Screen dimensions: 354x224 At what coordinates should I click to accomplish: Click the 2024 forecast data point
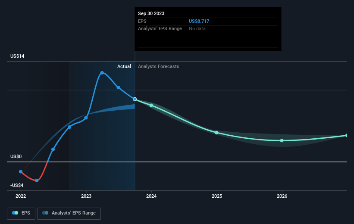point(151,106)
